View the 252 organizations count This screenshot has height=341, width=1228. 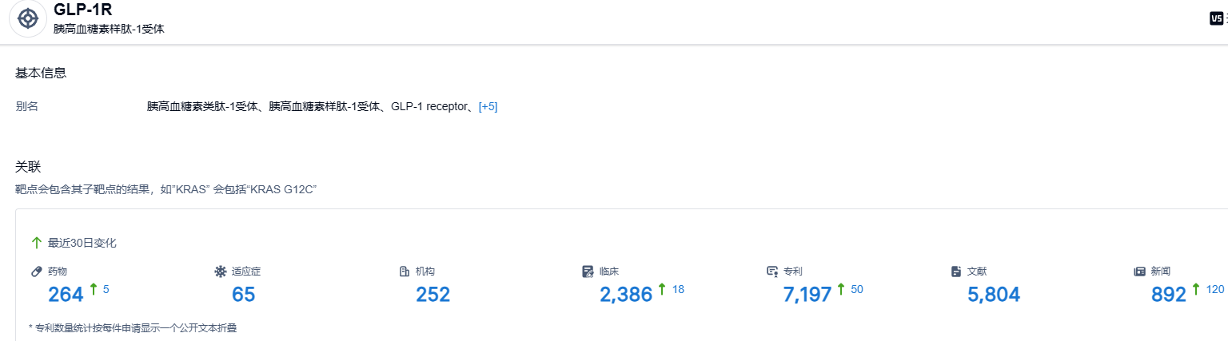point(433,295)
